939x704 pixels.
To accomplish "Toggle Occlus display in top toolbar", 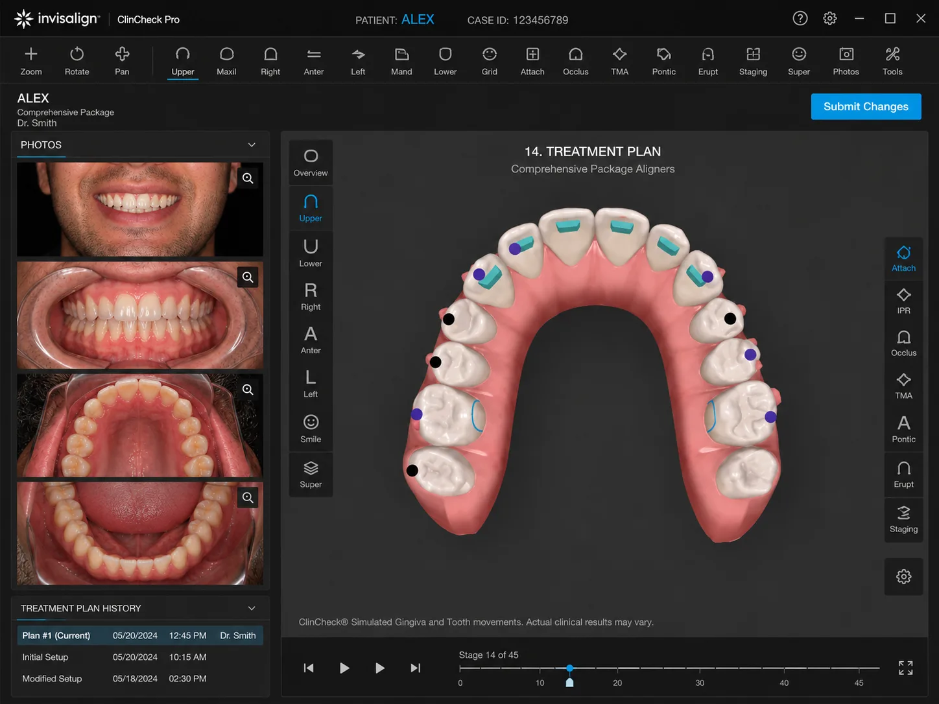I will [576, 61].
